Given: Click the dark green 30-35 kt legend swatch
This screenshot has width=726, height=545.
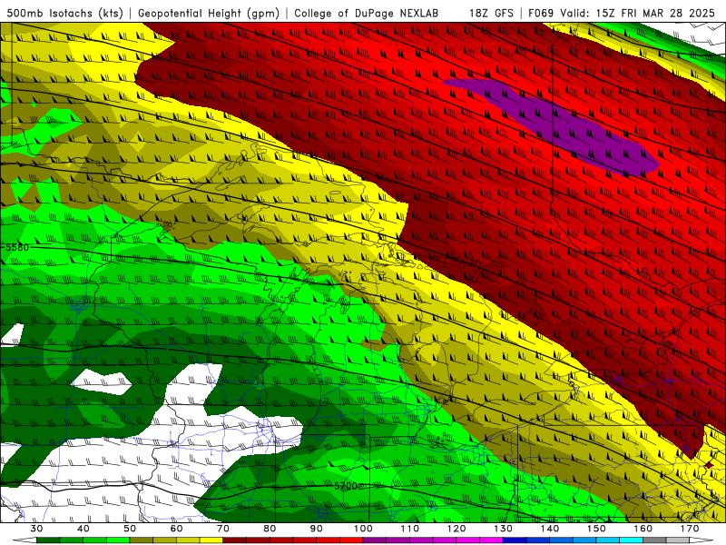Looking at the screenshot, I should [48, 540].
